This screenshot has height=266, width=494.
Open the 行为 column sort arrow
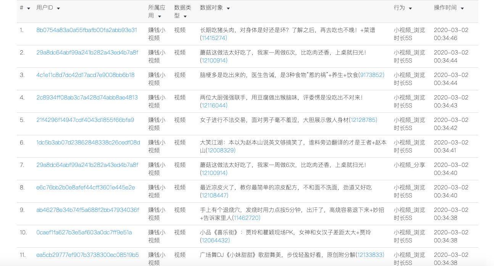click(x=410, y=8)
